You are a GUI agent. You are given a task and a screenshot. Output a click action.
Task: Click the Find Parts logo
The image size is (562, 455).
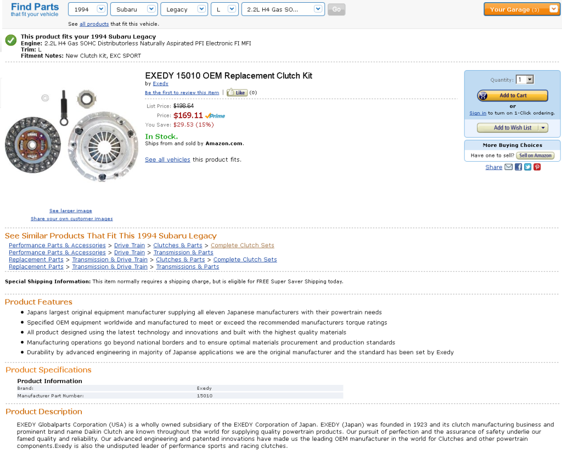coord(35,9)
